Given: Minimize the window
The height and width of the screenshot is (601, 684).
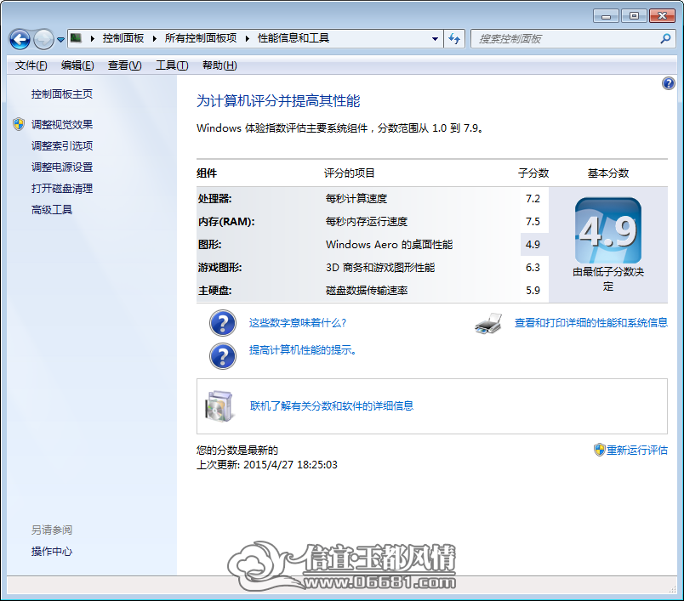Looking at the screenshot, I should click(606, 16).
